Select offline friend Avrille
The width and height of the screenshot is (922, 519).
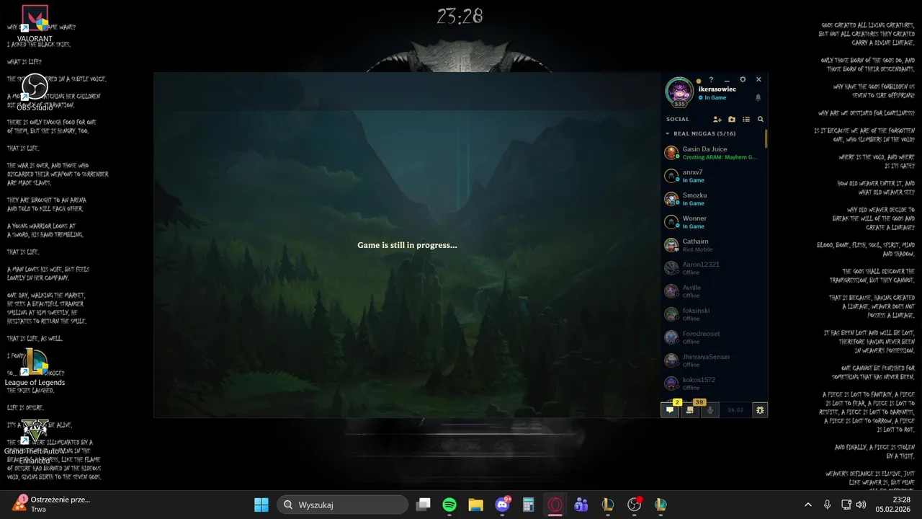point(713,291)
